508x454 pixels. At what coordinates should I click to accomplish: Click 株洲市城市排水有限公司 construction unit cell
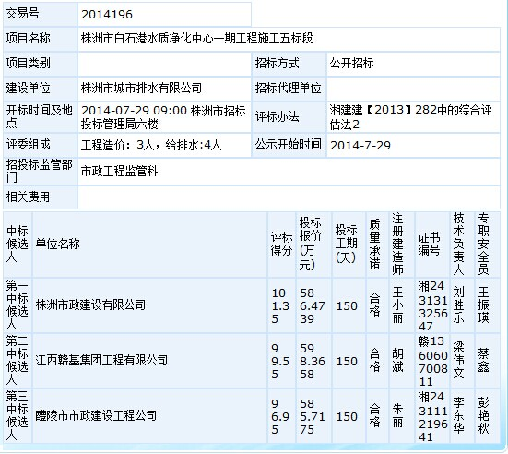[x=164, y=89]
